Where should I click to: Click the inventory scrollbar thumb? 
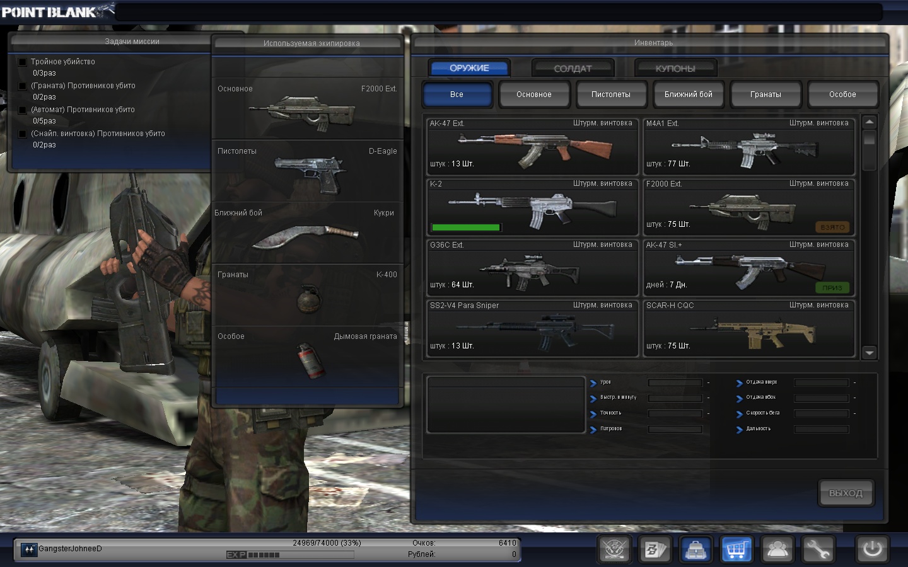870,137
